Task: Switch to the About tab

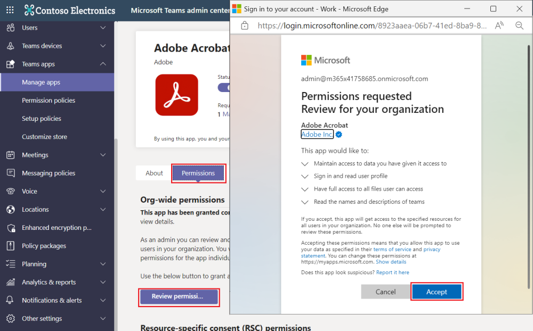Action: [154, 173]
